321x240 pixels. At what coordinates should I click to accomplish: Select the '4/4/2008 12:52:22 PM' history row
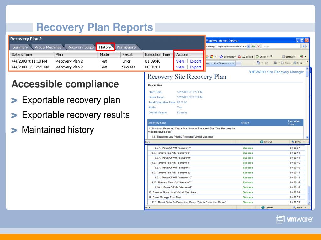107,67
